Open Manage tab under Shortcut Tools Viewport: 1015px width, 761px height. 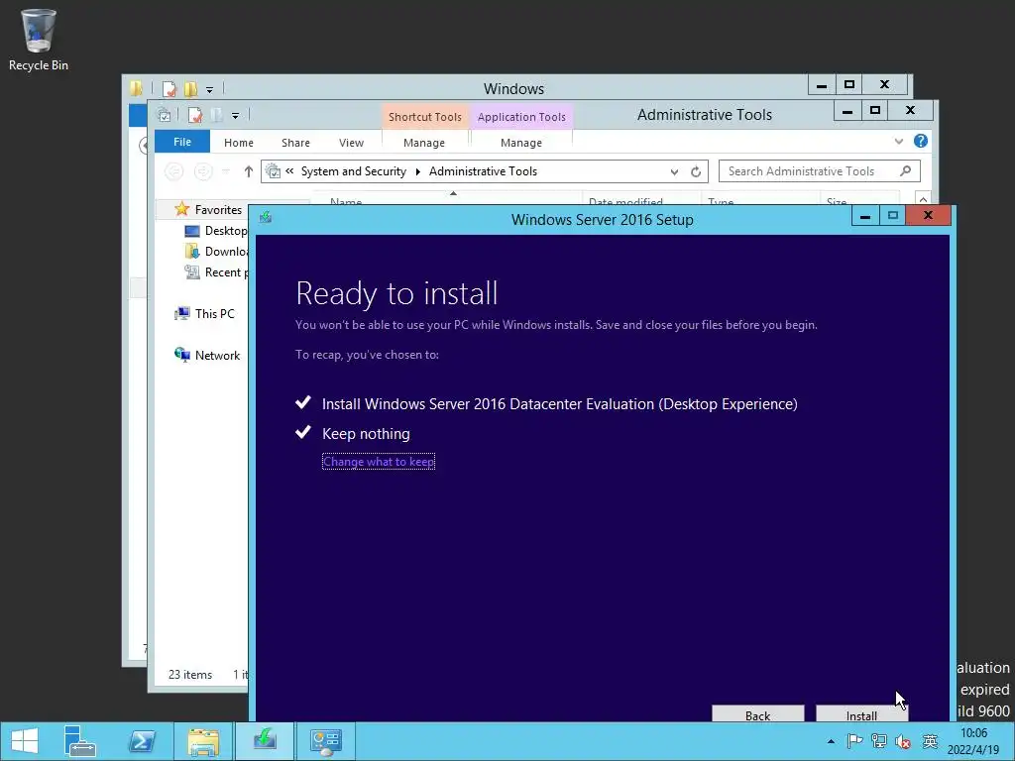pyautogui.click(x=424, y=143)
